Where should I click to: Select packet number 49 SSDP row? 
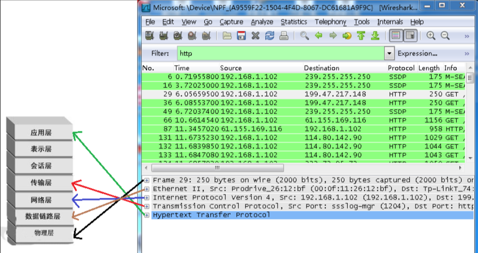[x=304, y=112]
